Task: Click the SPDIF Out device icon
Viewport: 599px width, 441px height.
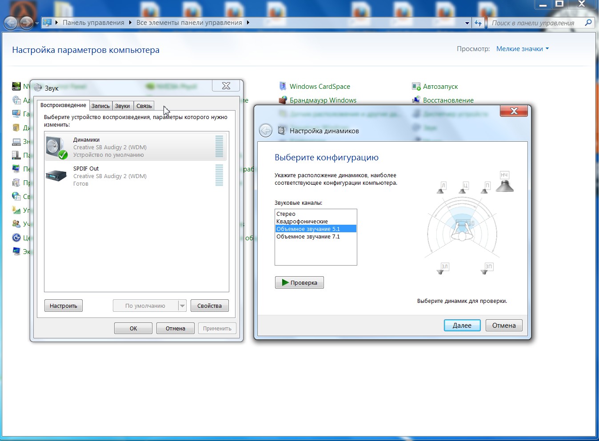Action: pyautogui.click(x=56, y=176)
